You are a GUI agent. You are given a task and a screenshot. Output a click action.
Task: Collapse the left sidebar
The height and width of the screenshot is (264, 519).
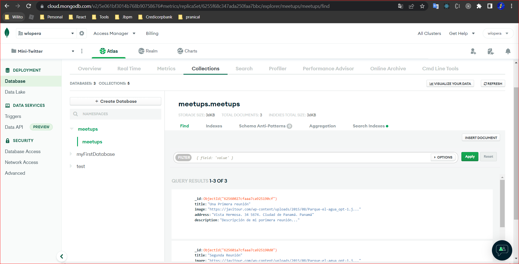(62, 256)
